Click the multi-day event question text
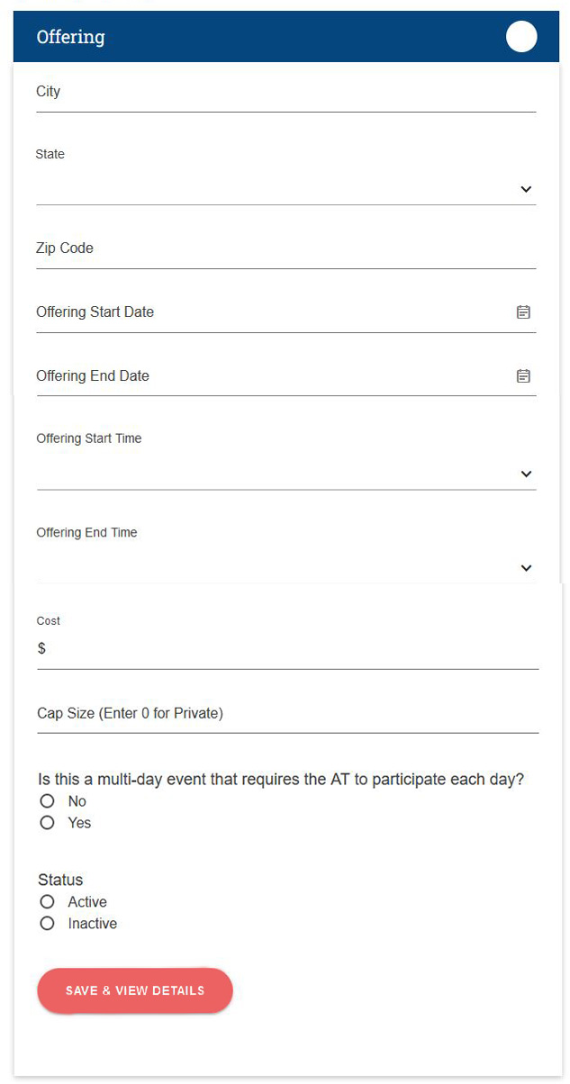 [280, 780]
